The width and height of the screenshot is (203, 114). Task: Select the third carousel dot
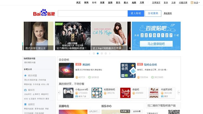(x=102, y=54)
